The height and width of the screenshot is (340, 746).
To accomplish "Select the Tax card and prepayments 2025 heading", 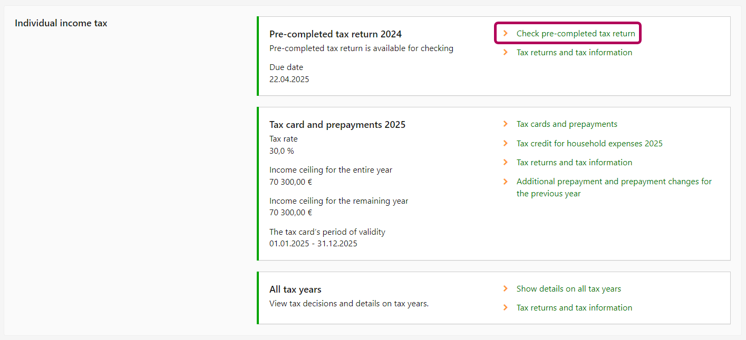I will pyautogui.click(x=337, y=125).
